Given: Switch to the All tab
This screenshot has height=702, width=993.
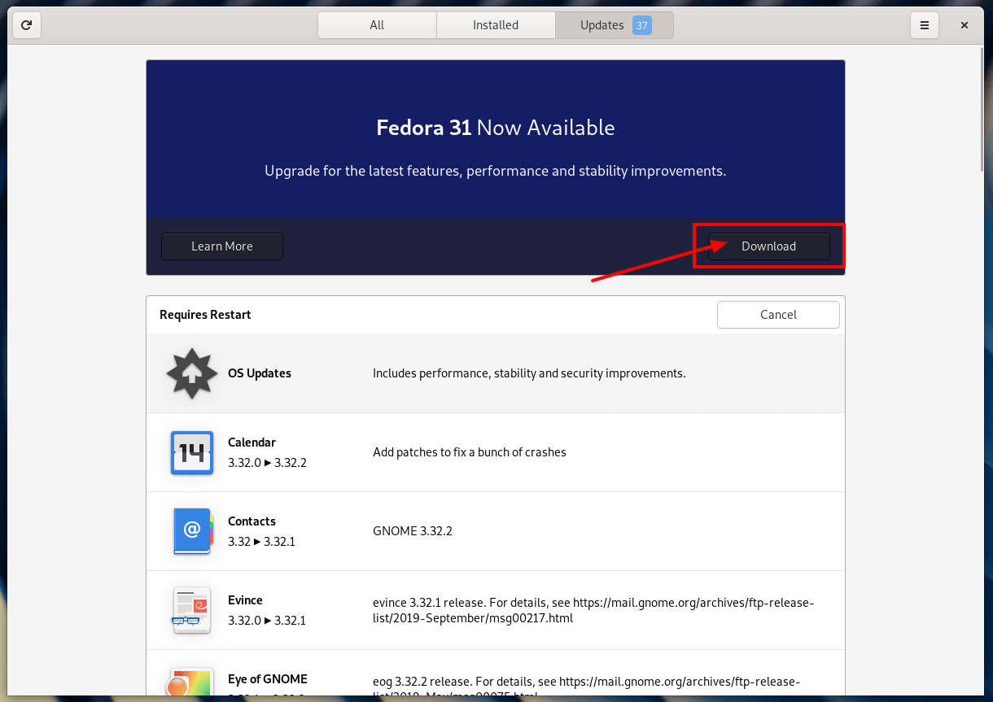Looking at the screenshot, I should 377,25.
